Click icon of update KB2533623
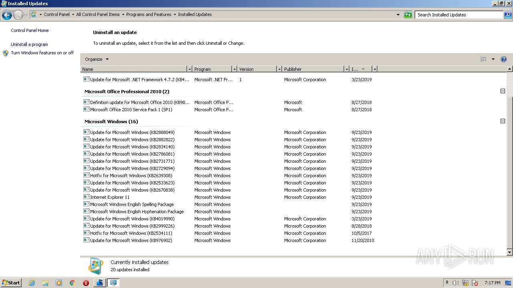Screen dimensions: 513x288 click(x=86, y=182)
